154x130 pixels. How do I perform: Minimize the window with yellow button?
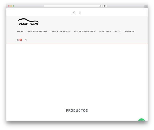tap(11, 6)
